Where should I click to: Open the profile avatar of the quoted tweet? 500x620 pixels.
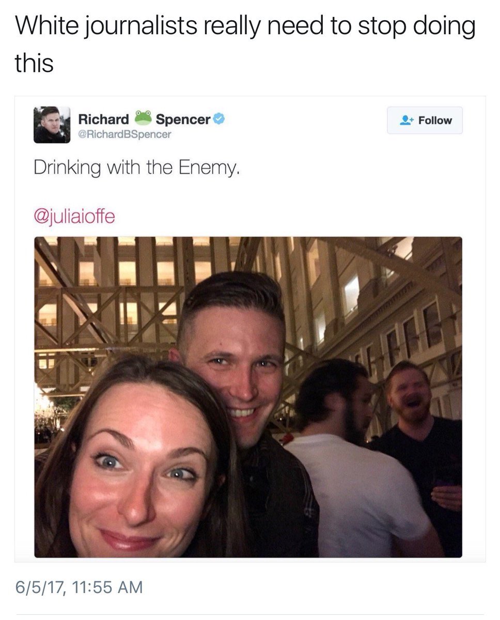(x=52, y=125)
